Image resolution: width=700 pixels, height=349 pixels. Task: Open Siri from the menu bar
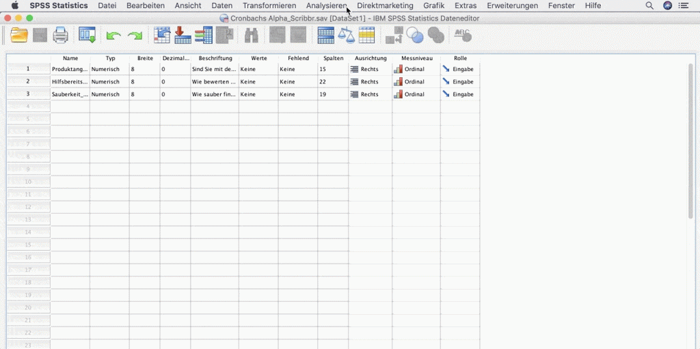[667, 5]
